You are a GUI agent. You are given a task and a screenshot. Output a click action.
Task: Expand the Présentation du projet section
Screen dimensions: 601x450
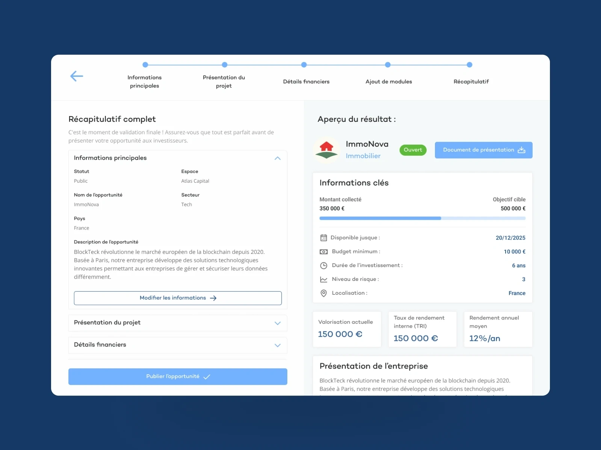(278, 323)
